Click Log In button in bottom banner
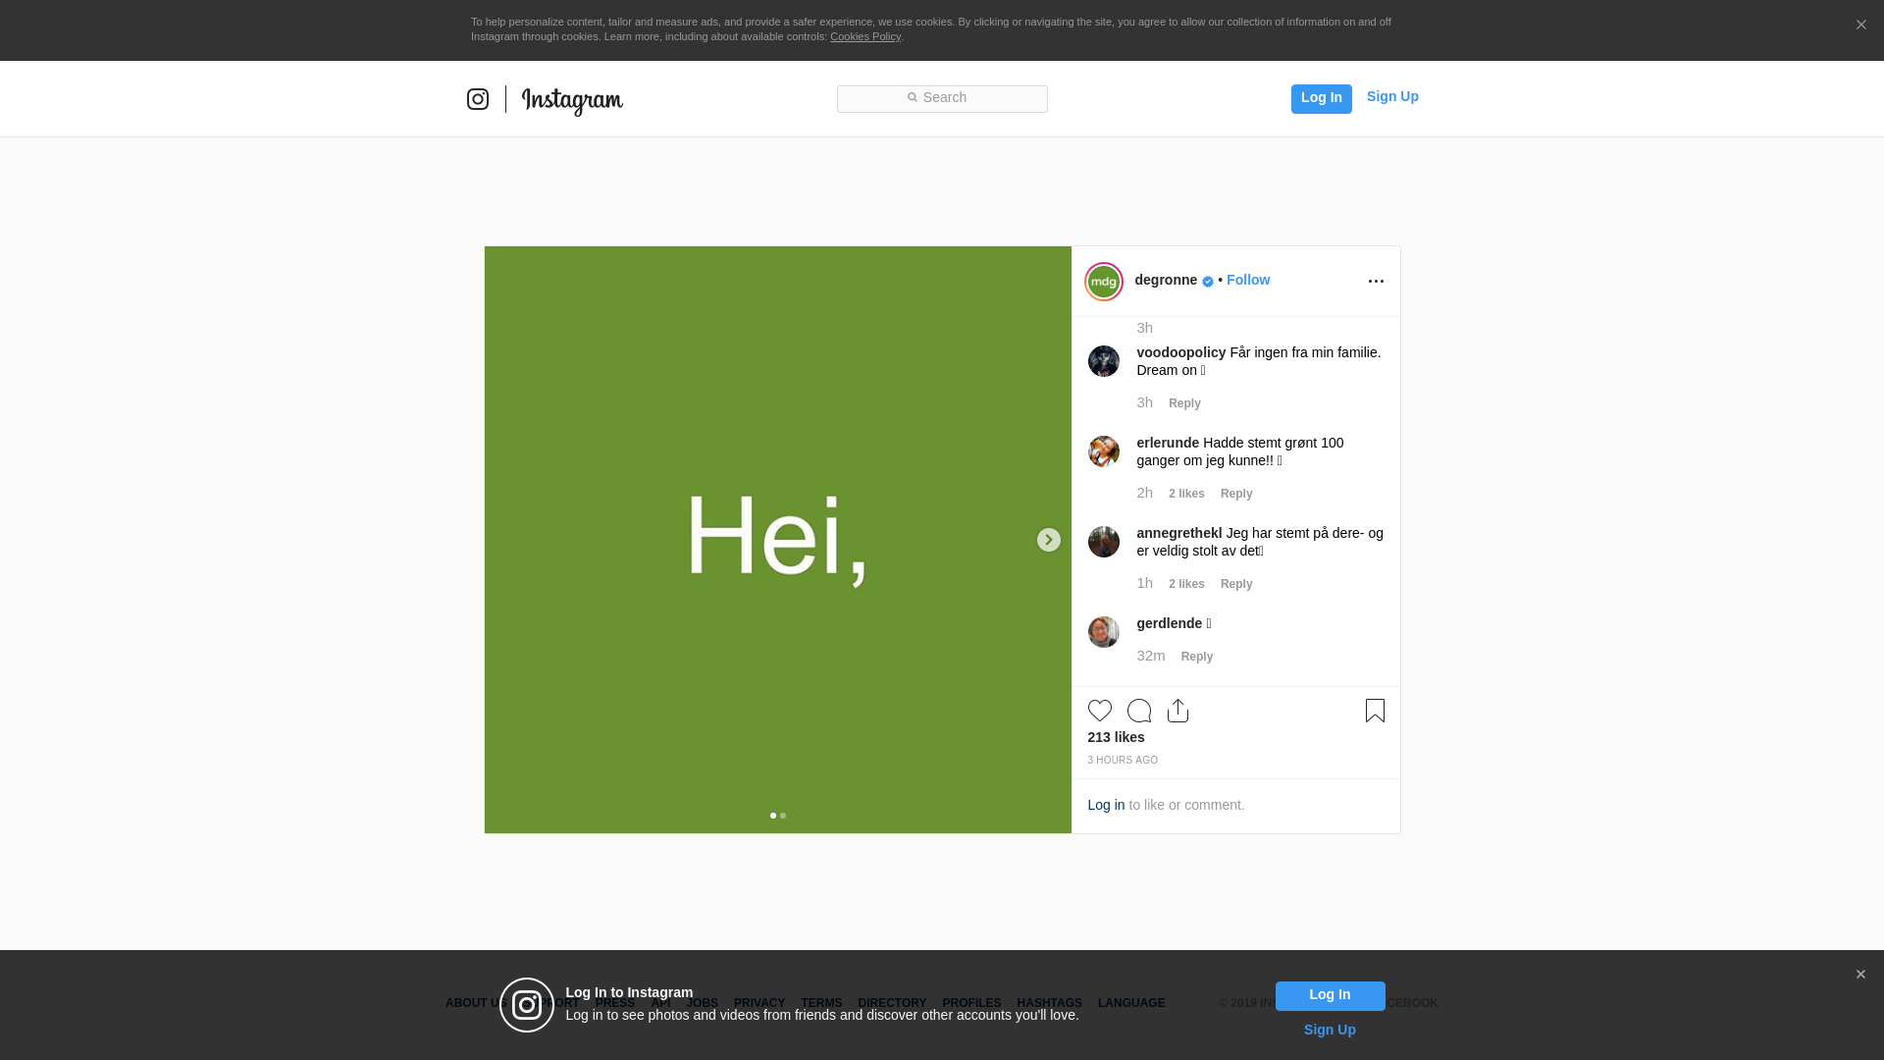 pyautogui.click(x=1330, y=995)
